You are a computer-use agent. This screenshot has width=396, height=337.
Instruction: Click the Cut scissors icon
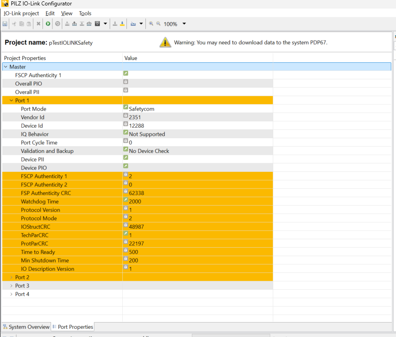(14, 24)
